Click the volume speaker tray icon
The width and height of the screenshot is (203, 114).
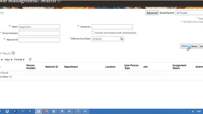click(x=193, y=111)
